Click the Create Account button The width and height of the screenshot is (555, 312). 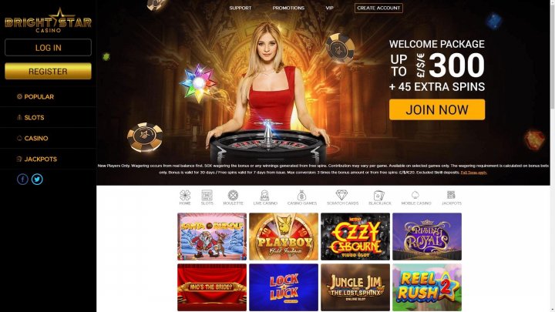378,8
